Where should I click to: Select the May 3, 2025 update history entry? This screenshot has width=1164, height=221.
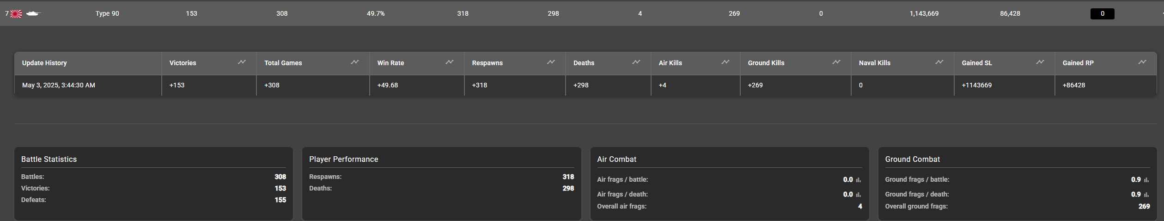pyautogui.click(x=59, y=86)
